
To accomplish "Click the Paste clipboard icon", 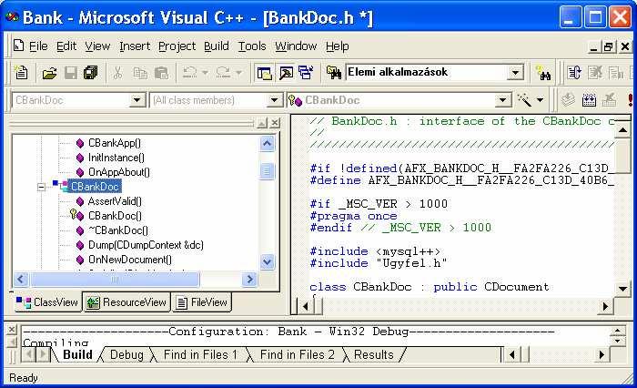I will [x=161, y=73].
